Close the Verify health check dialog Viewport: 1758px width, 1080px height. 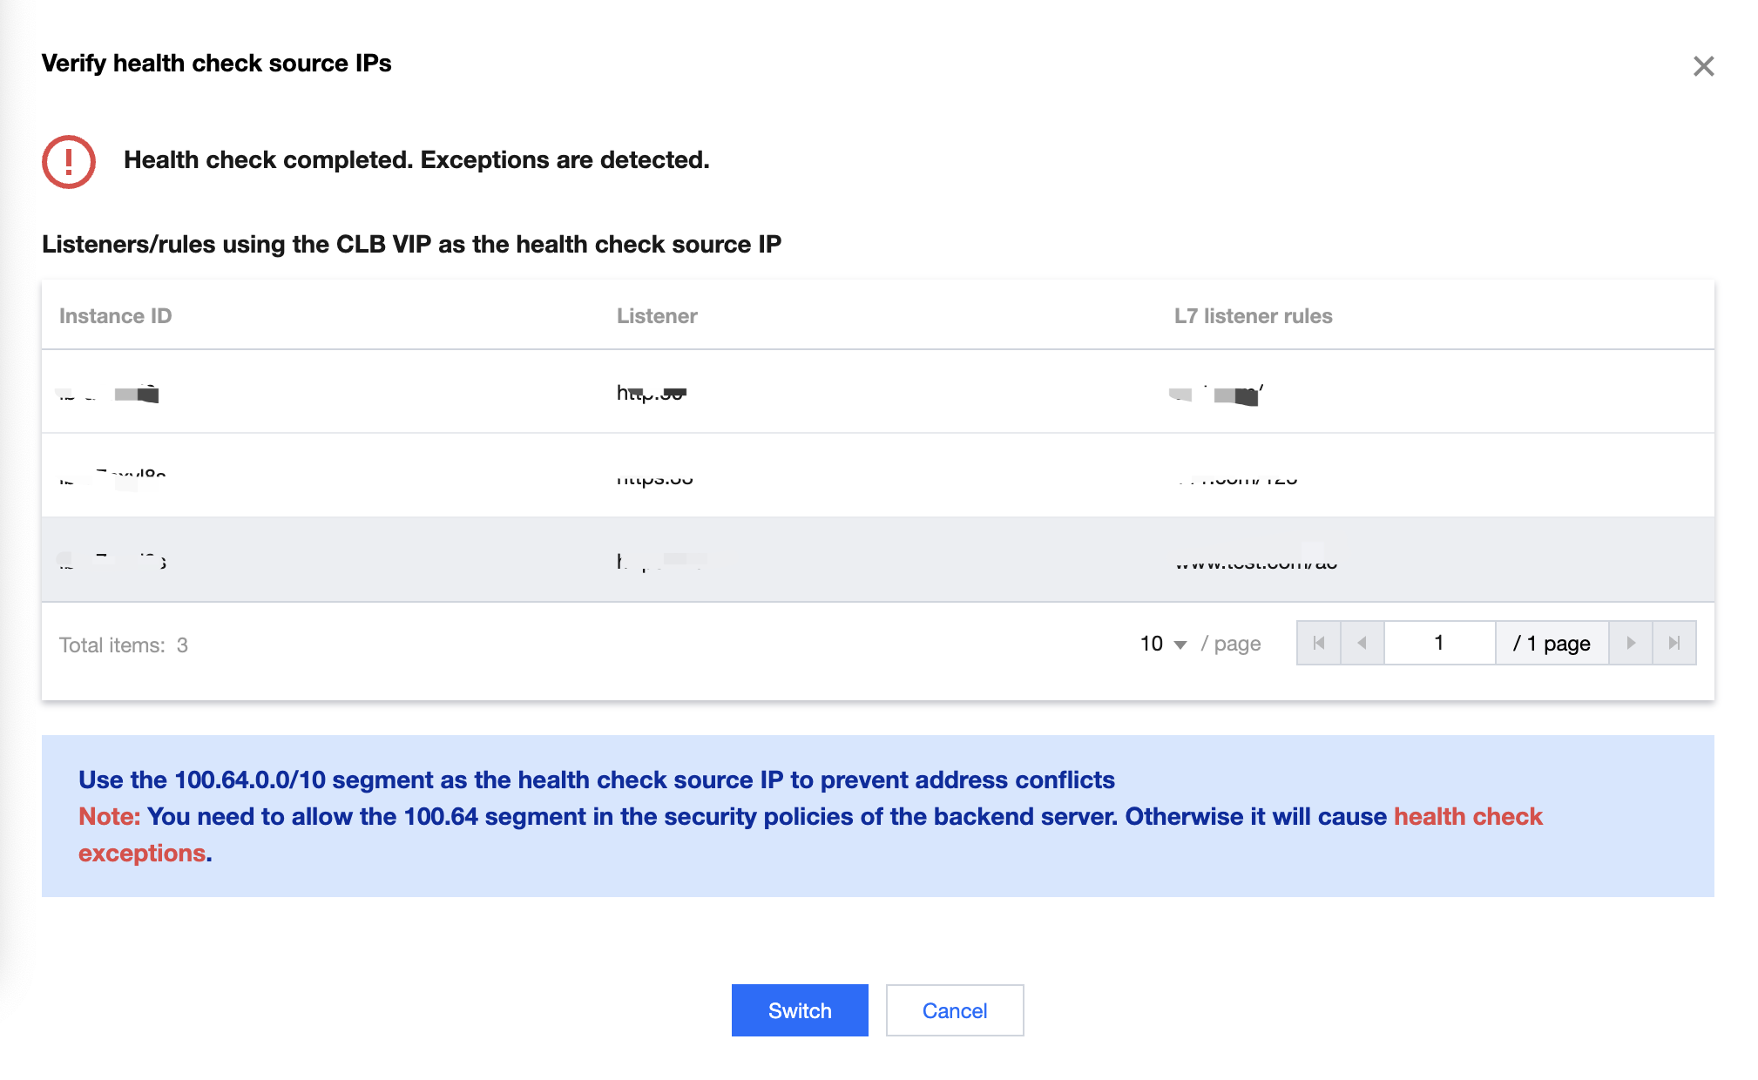coord(1703,66)
